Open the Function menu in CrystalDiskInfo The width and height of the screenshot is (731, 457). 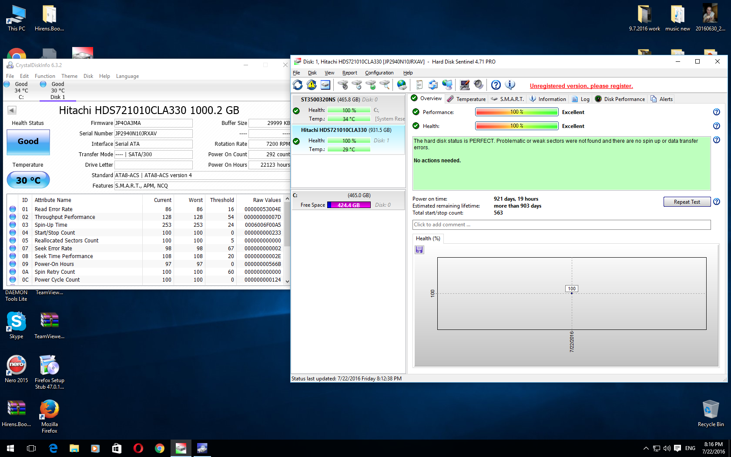coord(45,76)
